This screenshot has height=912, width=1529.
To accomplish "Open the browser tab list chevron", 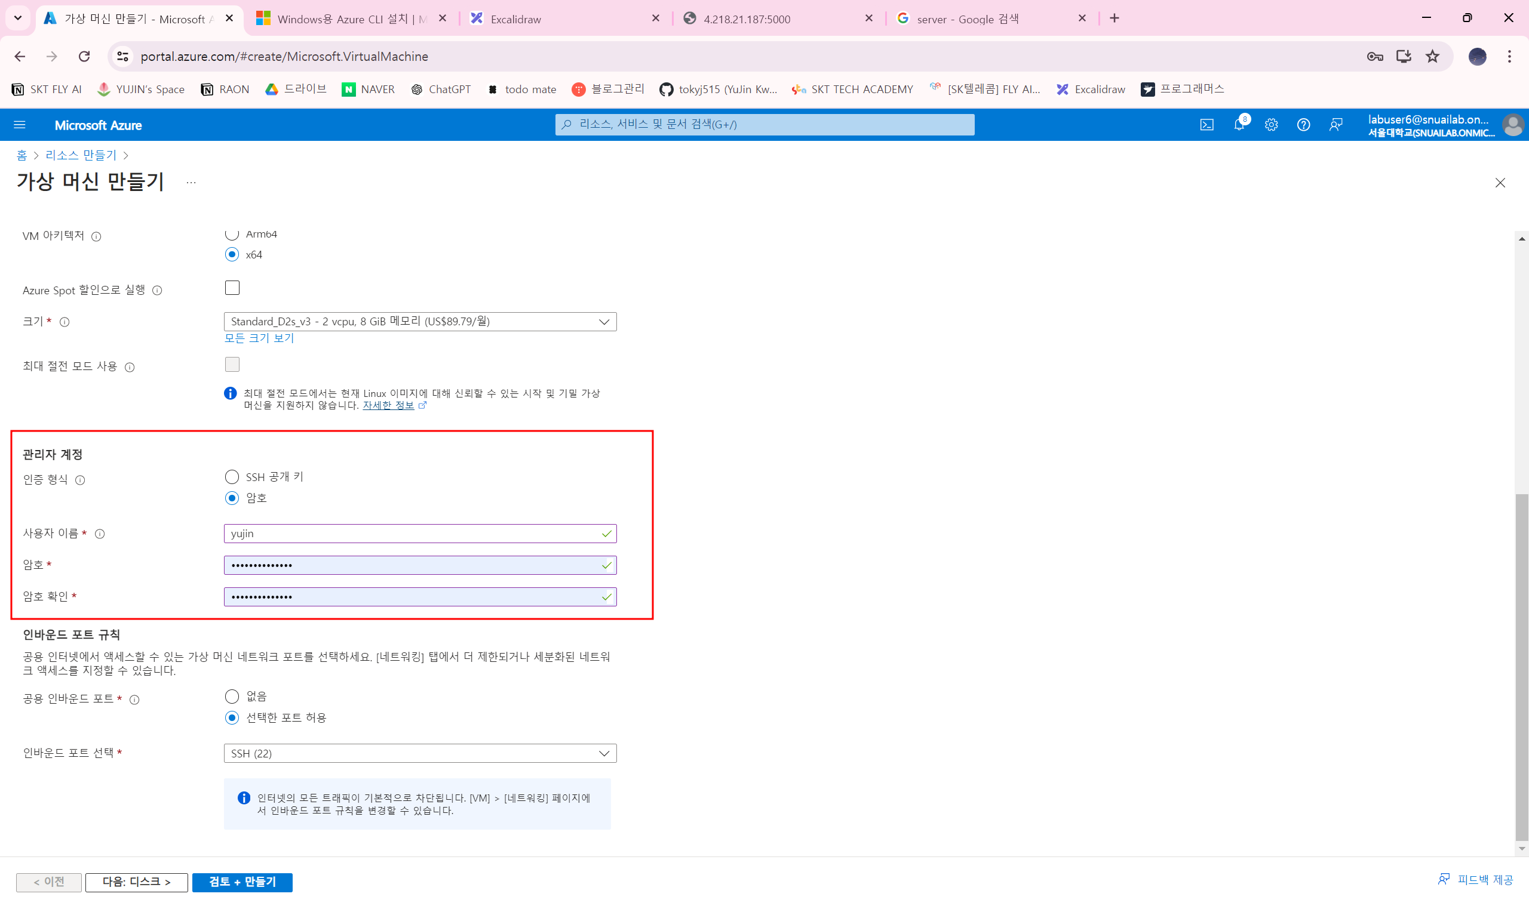I will [18, 19].
